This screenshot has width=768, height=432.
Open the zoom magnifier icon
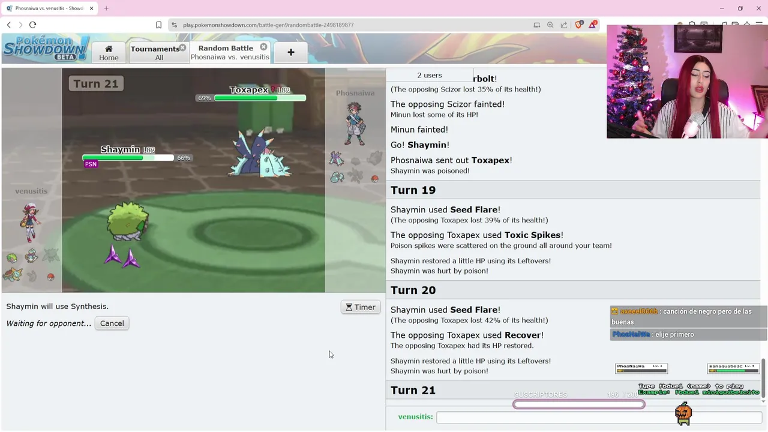(550, 25)
